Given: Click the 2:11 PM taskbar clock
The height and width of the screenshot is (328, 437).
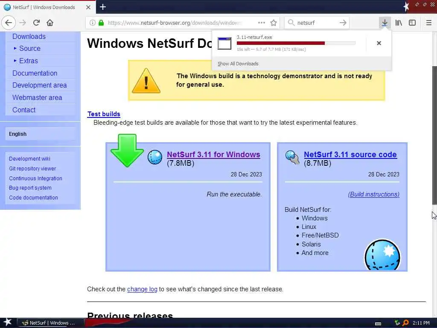Looking at the screenshot, I should tap(421, 323).
